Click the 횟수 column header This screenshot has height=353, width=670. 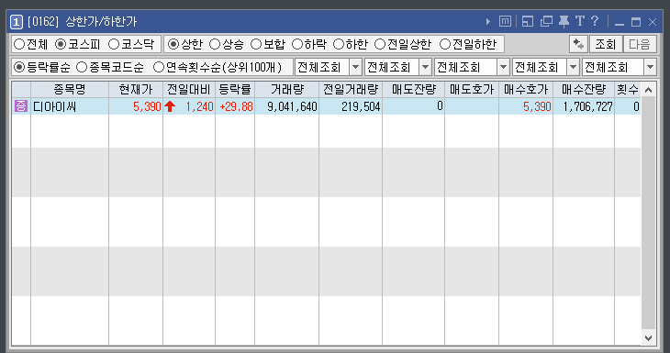[x=628, y=90]
